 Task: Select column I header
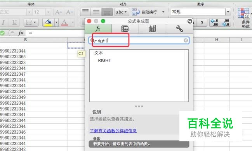tap(242, 40)
